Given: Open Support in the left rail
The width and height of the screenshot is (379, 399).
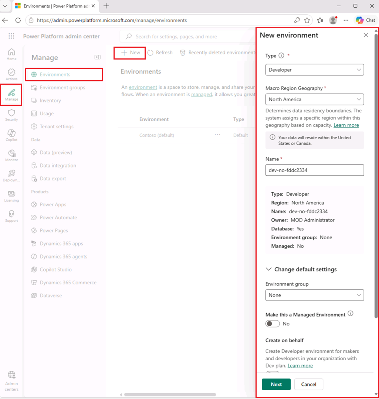Looking at the screenshot, I should 11,216.
